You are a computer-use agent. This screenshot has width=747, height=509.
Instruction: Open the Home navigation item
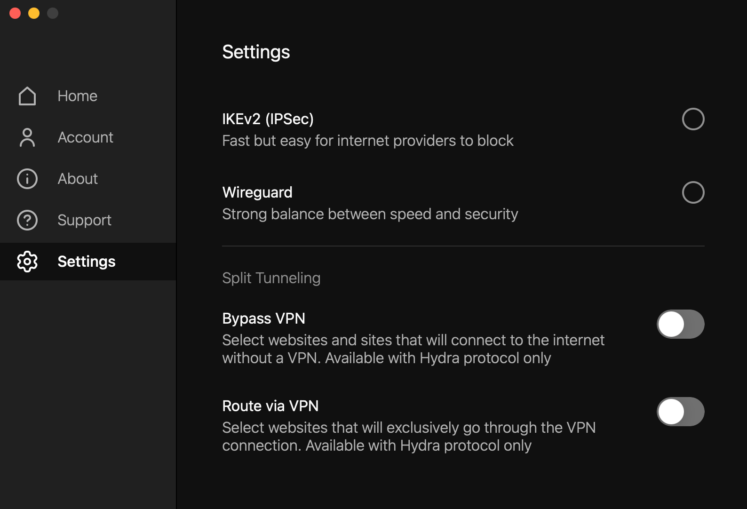pyautogui.click(x=77, y=95)
